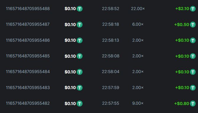Select the +$2.10 payout amount
The height and width of the screenshot is (113, 198).
coord(182,9)
